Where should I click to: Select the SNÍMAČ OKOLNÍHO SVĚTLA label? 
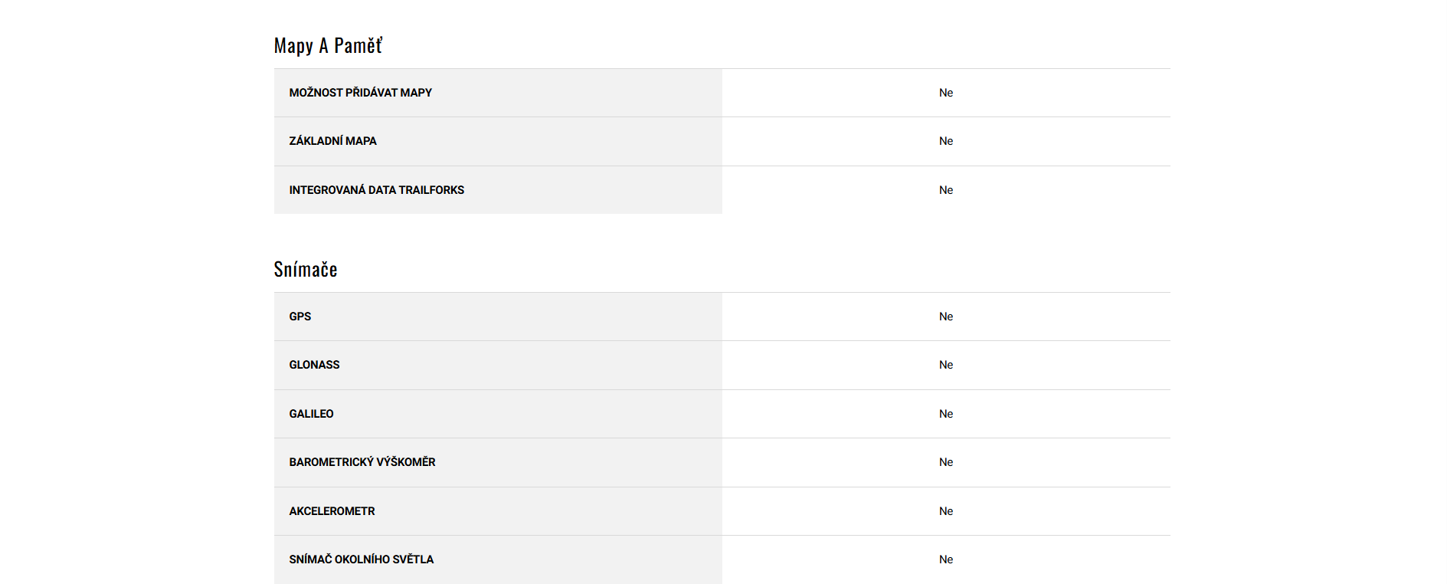click(361, 559)
